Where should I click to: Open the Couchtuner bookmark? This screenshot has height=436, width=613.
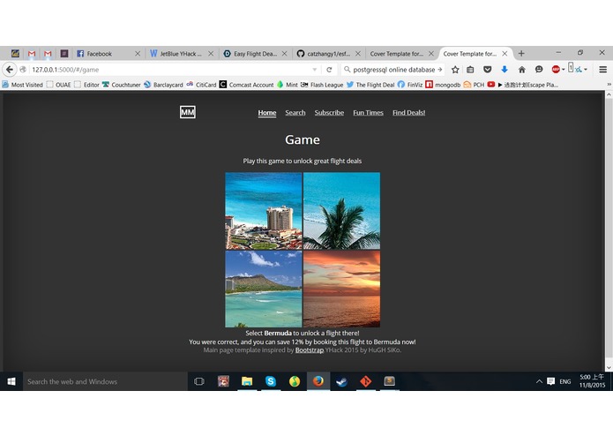pyautogui.click(x=122, y=85)
